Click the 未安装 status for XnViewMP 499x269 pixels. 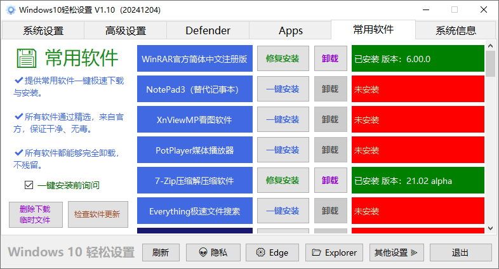pyautogui.click(x=418, y=119)
